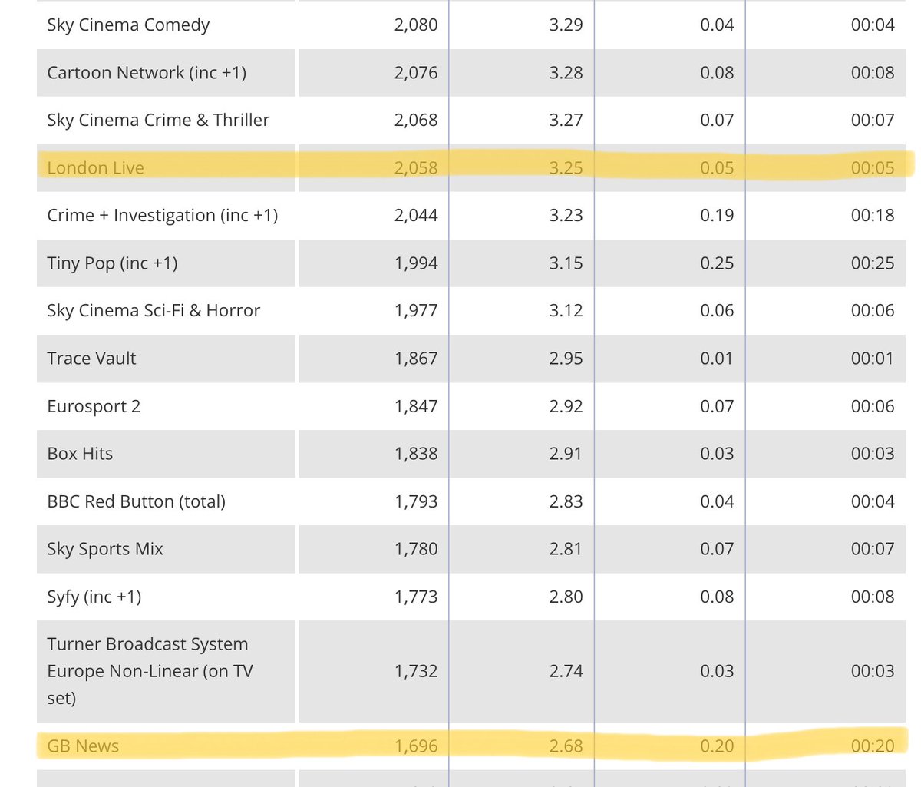The height and width of the screenshot is (787, 921).
Task: Click the 3.28 percentage for Cartoon Network
Action: coord(566,73)
